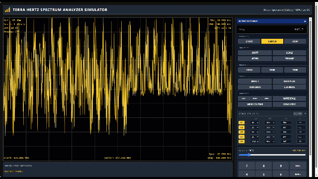Screen dimensions: 318x179
Task: Toggle the fourth signal row's yellow ON button
Action: pyautogui.click(x=241, y=137)
